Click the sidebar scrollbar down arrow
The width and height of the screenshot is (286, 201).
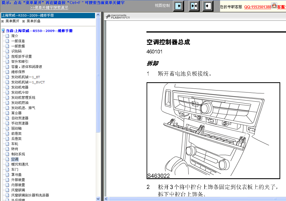pos(98,199)
